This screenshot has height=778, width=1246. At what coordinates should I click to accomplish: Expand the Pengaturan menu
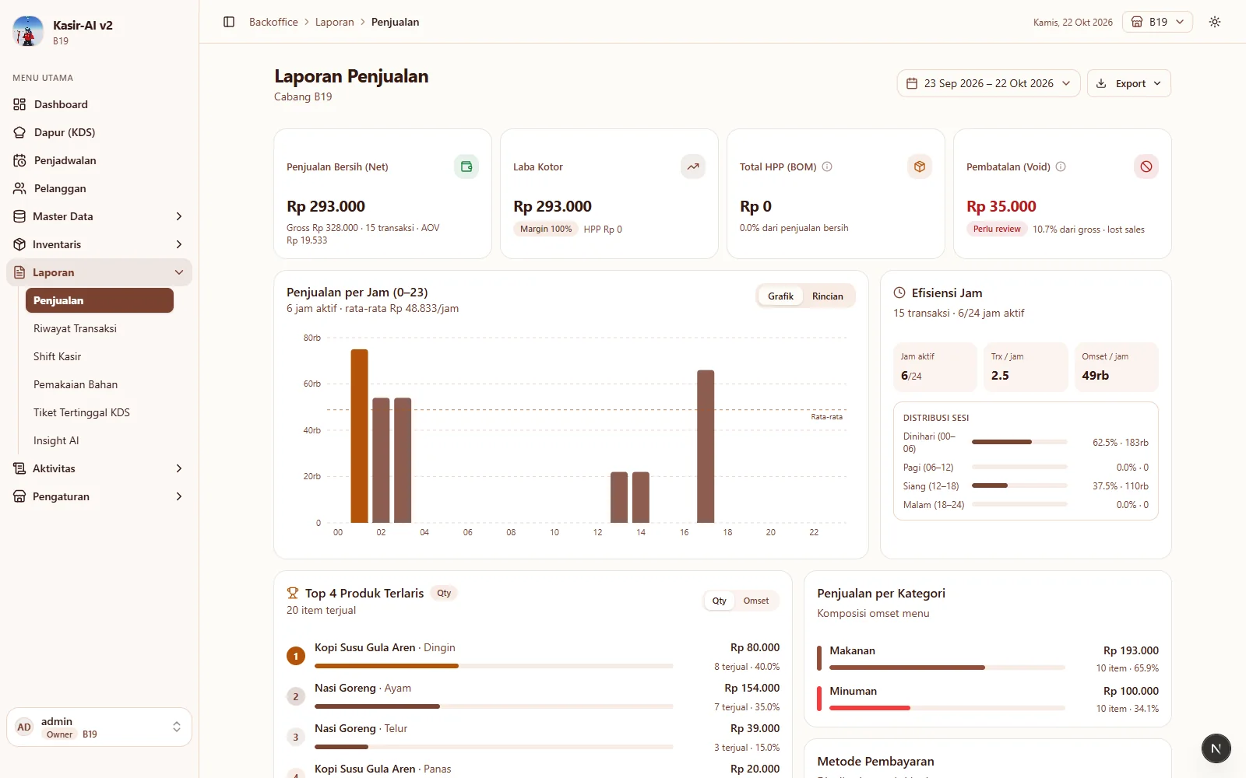pyautogui.click(x=99, y=496)
